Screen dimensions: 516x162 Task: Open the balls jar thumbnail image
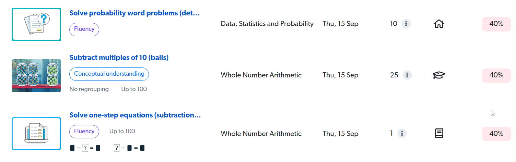point(36,75)
